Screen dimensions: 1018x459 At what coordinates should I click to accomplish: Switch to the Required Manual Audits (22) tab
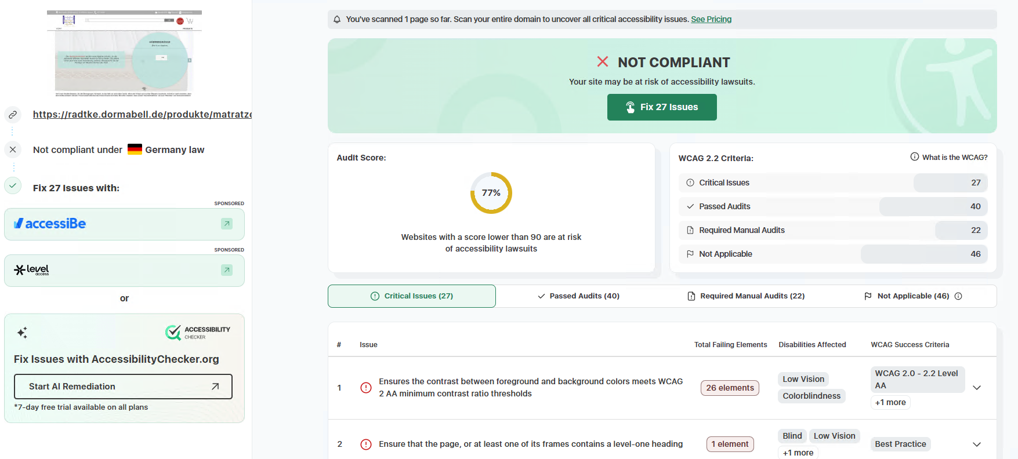(x=746, y=296)
